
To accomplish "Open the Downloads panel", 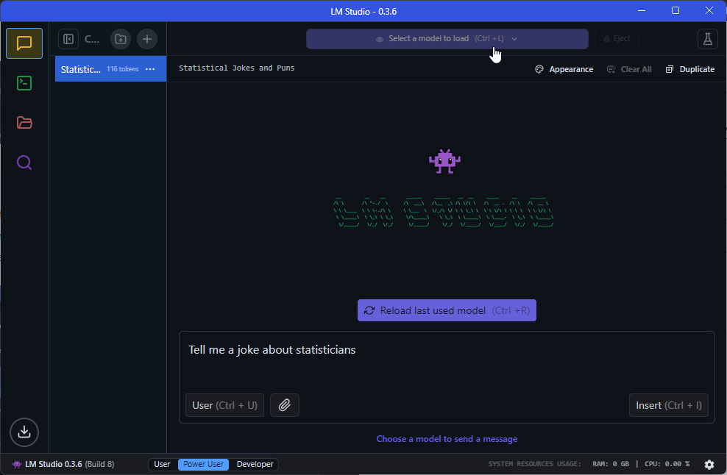I will 24,432.
